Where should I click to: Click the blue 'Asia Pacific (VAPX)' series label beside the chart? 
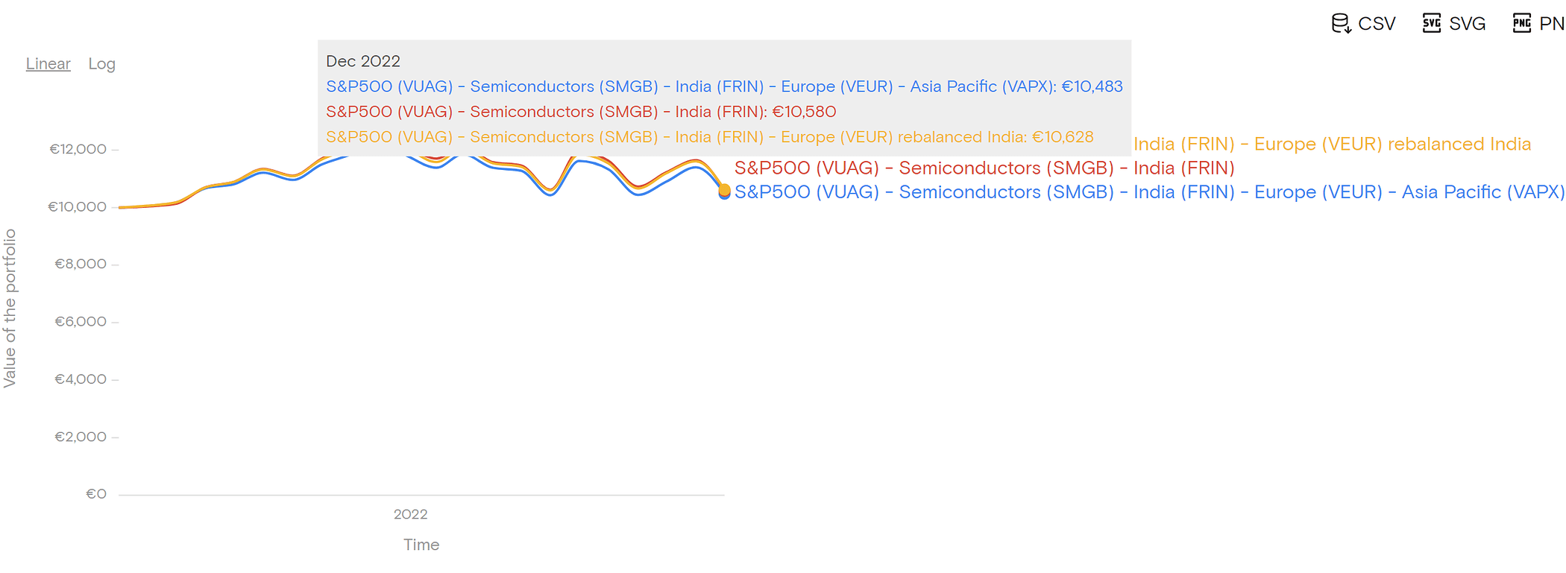[x=1148, y=192]
